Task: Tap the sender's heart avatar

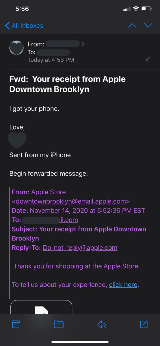Action: [x=16, y=48]
